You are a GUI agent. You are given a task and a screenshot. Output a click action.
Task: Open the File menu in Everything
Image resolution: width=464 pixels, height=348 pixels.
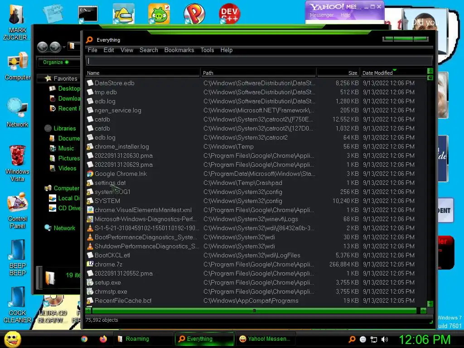pyautogui.click(x=92, y=50)
